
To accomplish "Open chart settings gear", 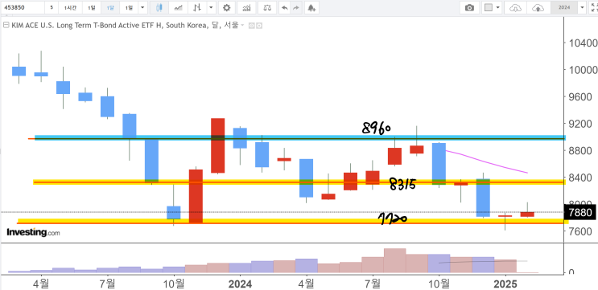I will [226, 7].
